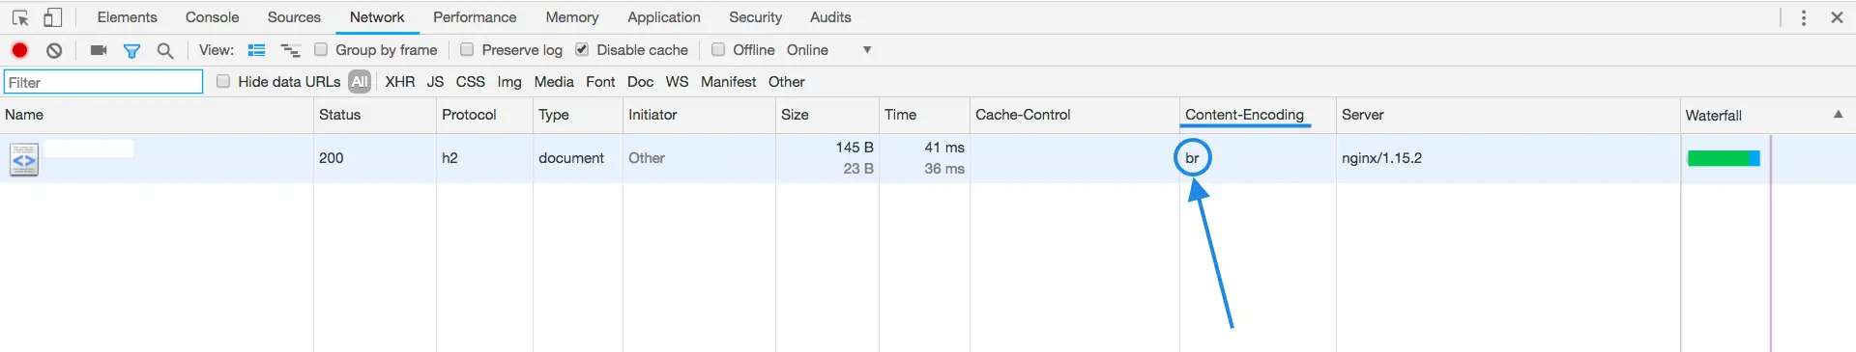Switch to the Console tab
Viewport: 1856px width, 352px height.
click(x=213, y=17)
